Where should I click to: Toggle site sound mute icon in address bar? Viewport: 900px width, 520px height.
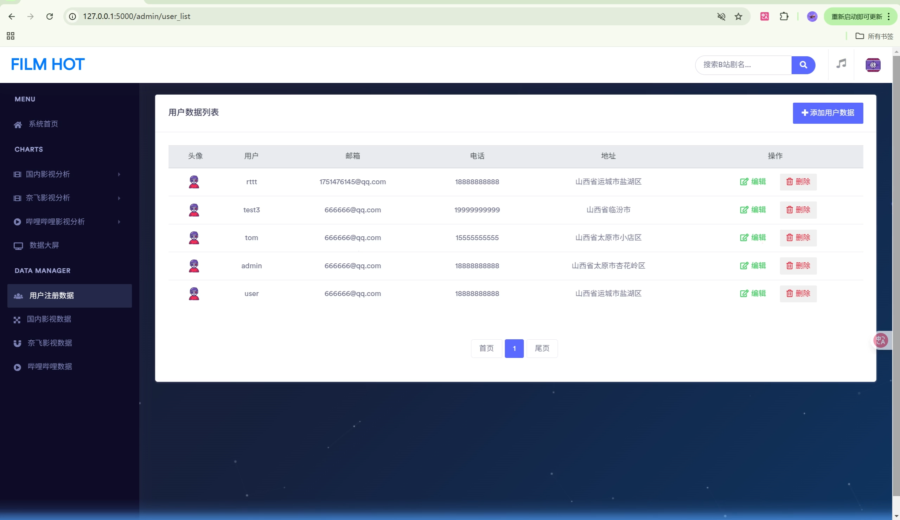(x=721, y=17)
